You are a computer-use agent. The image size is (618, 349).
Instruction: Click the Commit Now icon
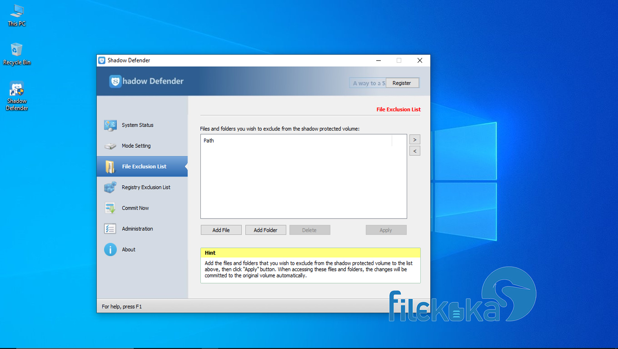110,208
